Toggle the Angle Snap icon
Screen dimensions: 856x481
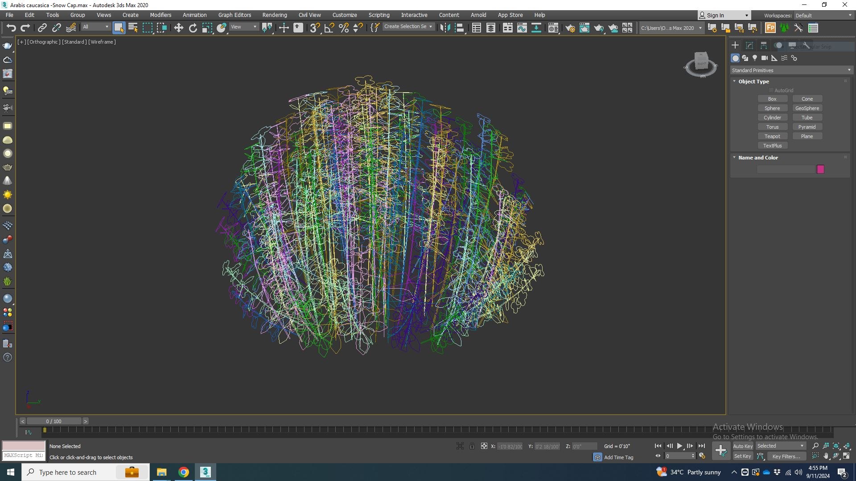329,28
